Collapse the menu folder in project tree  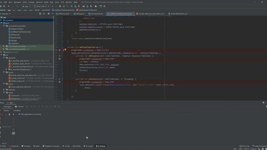4,84
